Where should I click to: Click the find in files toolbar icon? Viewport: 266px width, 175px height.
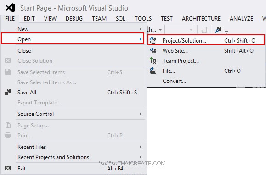coord(219,30)
